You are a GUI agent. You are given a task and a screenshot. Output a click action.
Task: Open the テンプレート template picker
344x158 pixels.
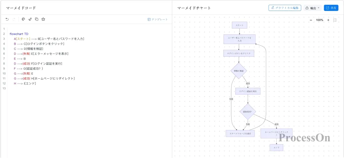pos(158,20)
